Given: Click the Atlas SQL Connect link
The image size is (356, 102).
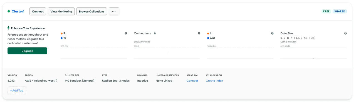Looking at the screenshot, I should (192, 81).
